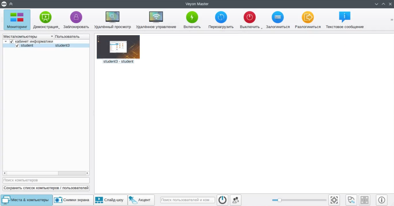Image resolution: width=394 pixels, height=206 pixels.
Task: Click in Поиск компьютеров search field
Action: tap(46, 180)
